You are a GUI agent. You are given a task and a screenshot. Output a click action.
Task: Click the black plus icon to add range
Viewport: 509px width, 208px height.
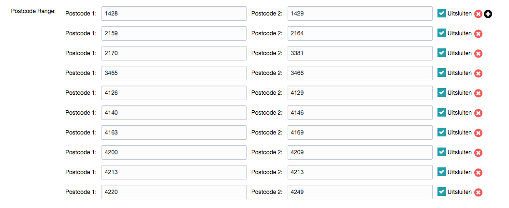tap(488, 14)
